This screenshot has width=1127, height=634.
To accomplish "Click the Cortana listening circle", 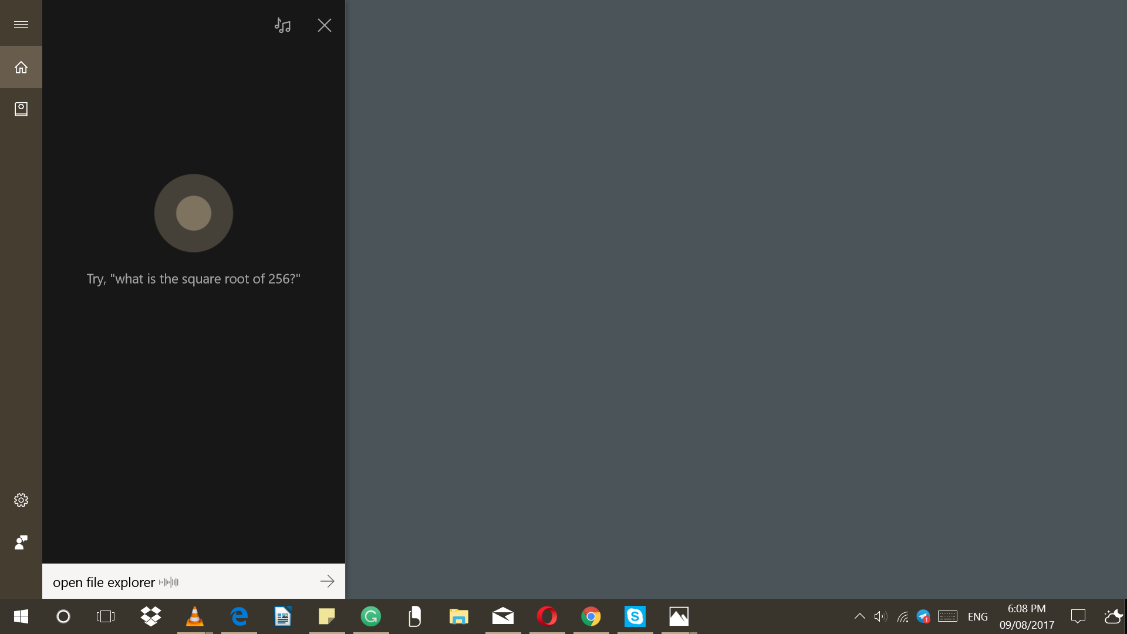I will 194,213.
